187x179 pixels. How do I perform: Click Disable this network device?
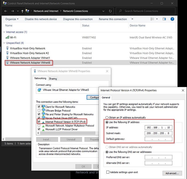[41, 19]
